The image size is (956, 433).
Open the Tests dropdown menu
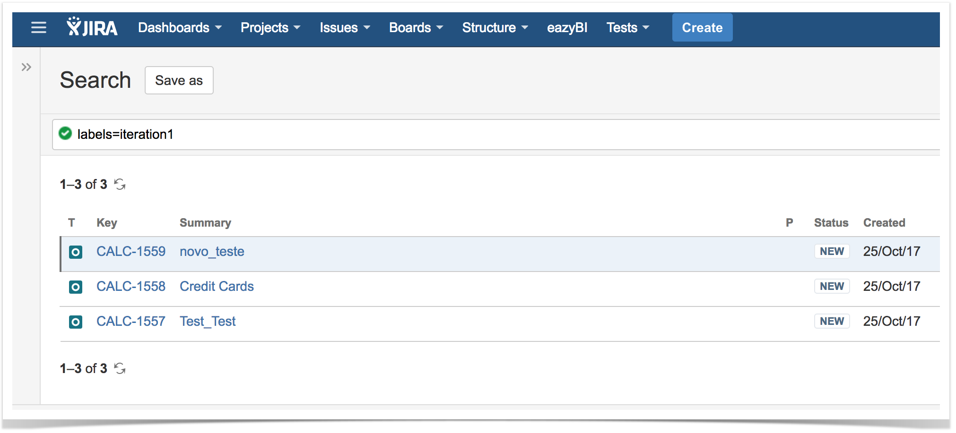click(628, 28)
